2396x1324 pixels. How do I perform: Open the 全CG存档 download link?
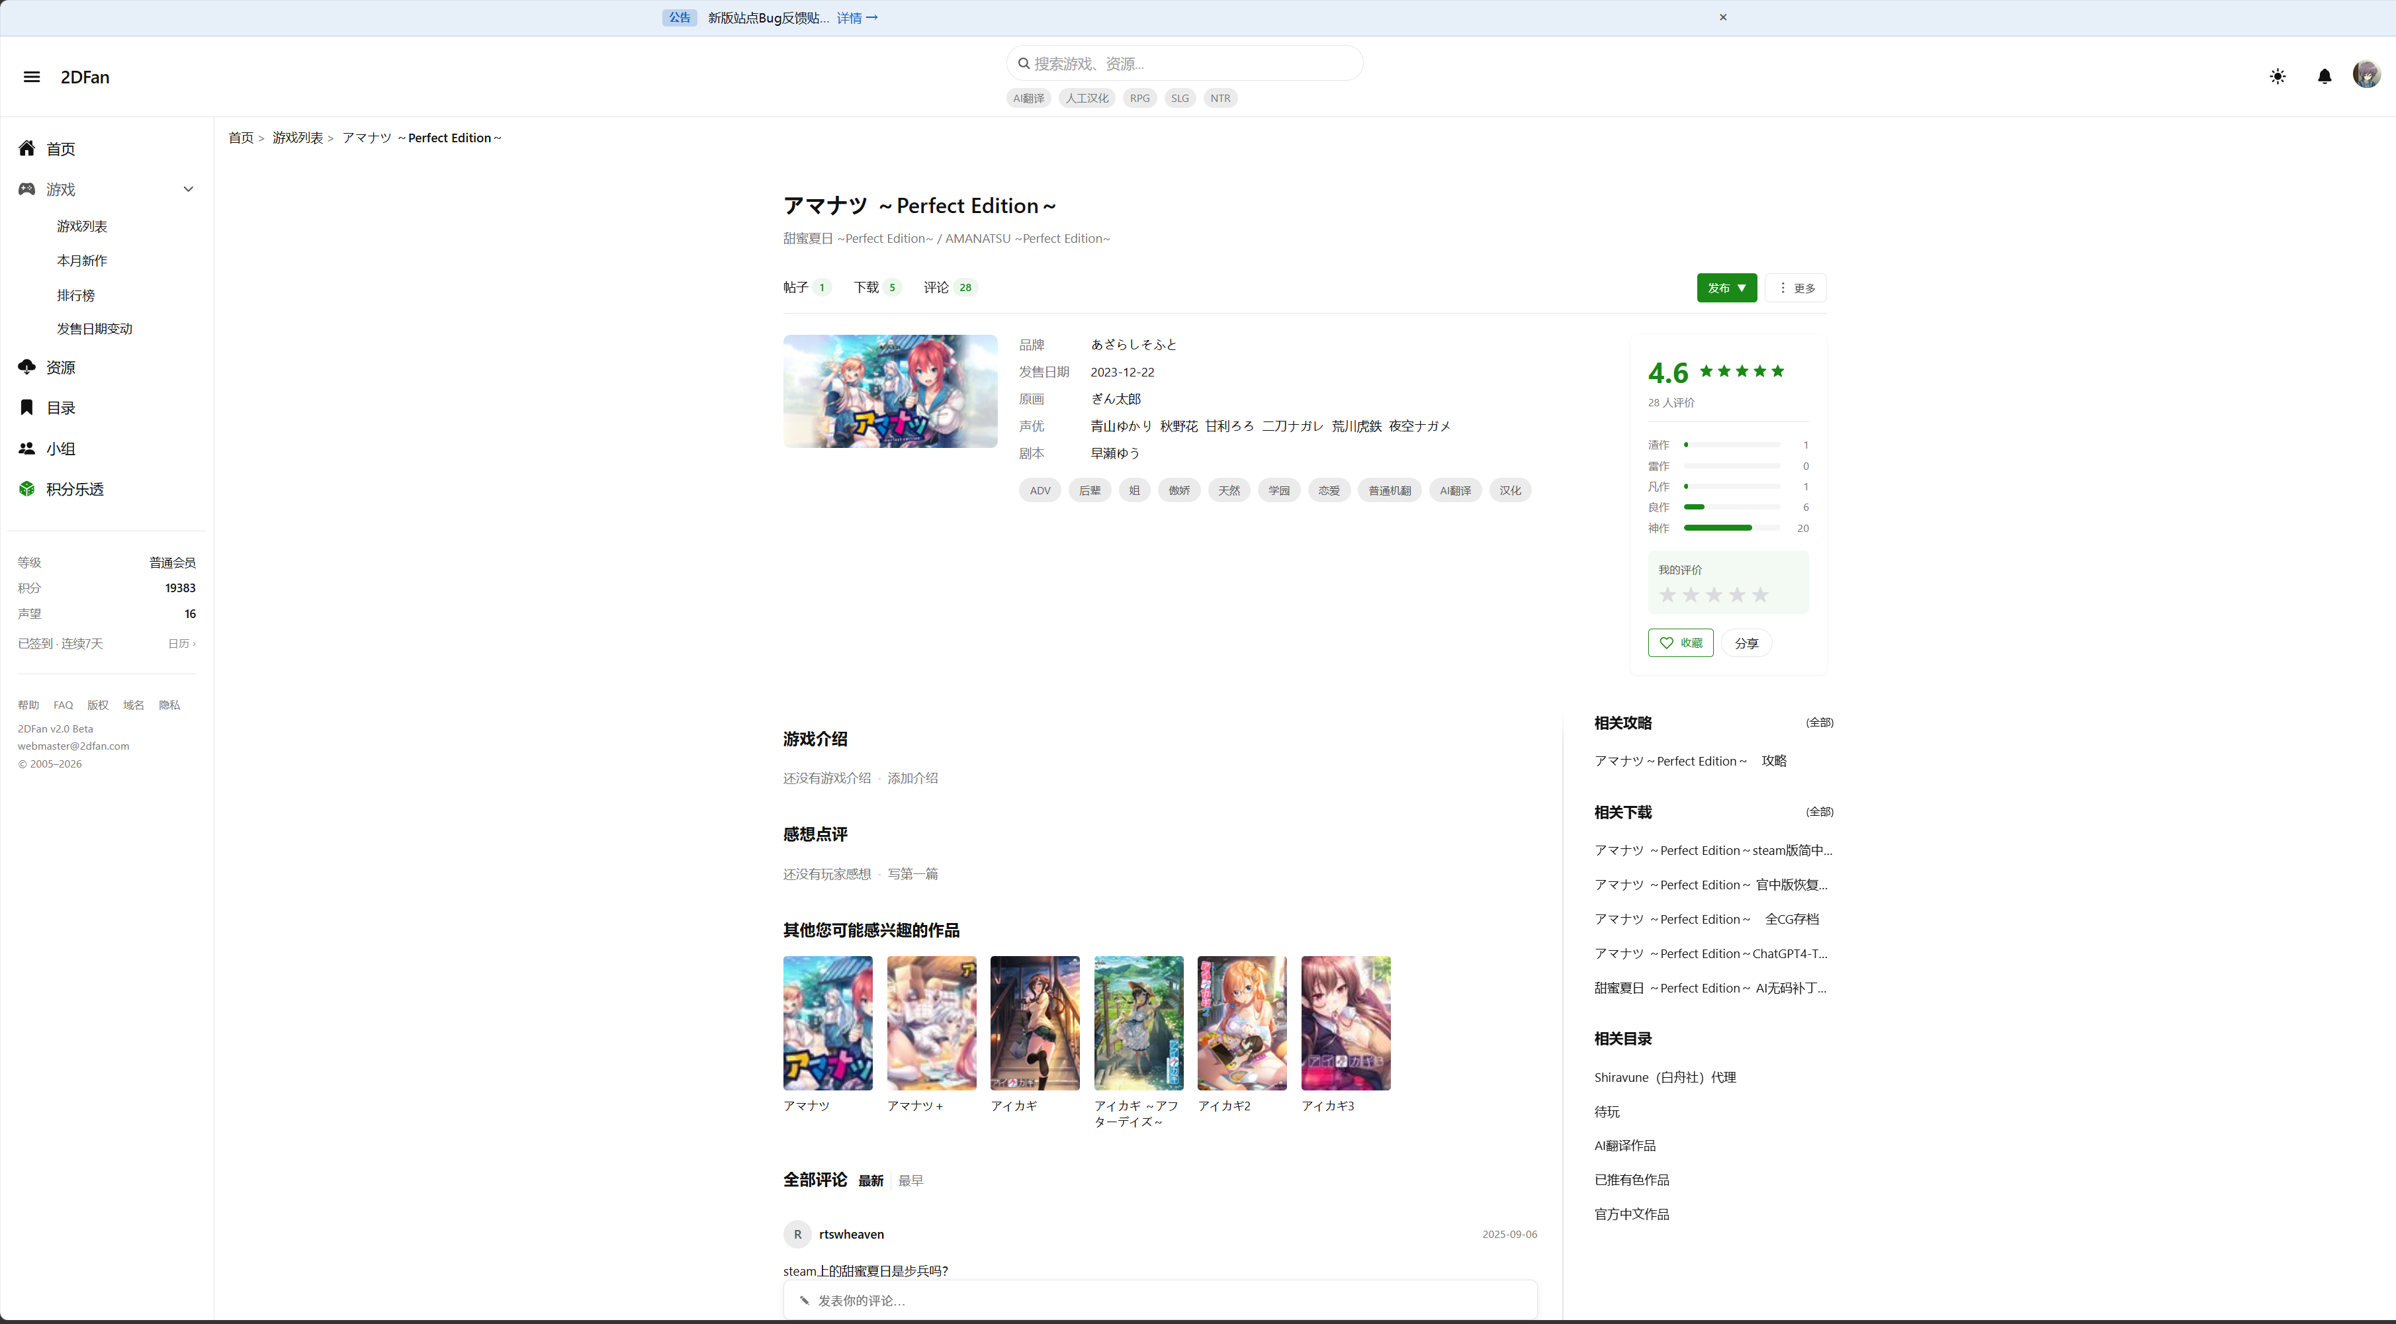tap(1707, 920)
